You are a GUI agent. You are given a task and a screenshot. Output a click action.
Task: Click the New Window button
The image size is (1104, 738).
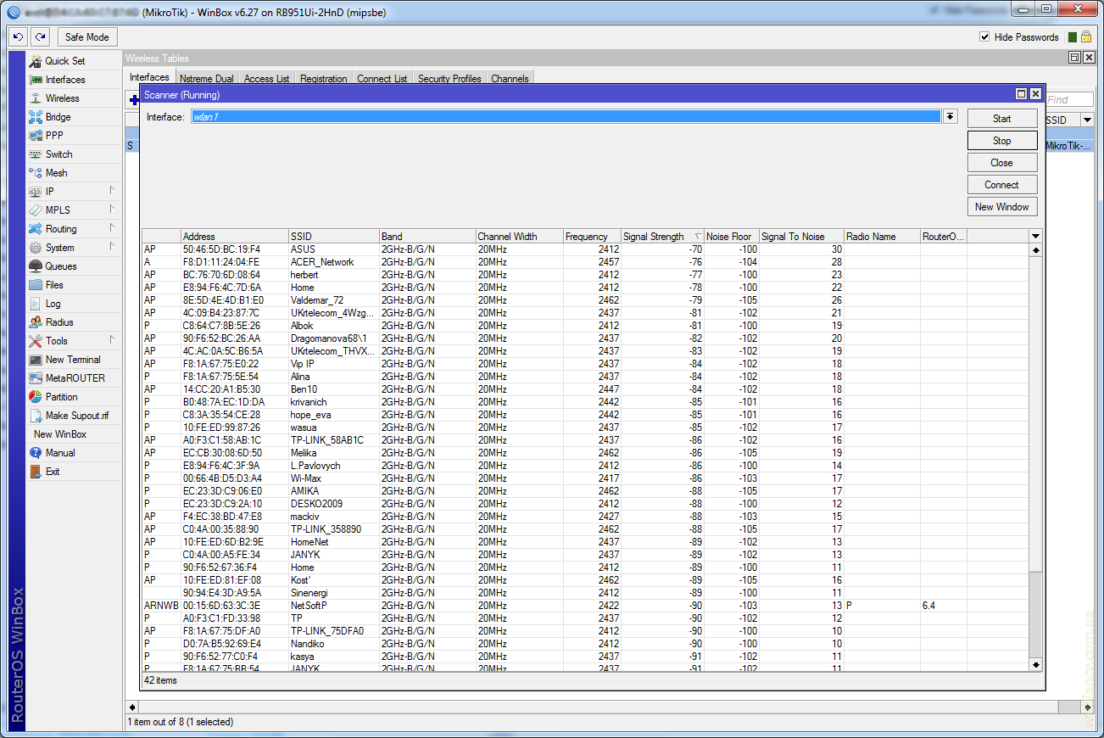point(1002,207)
